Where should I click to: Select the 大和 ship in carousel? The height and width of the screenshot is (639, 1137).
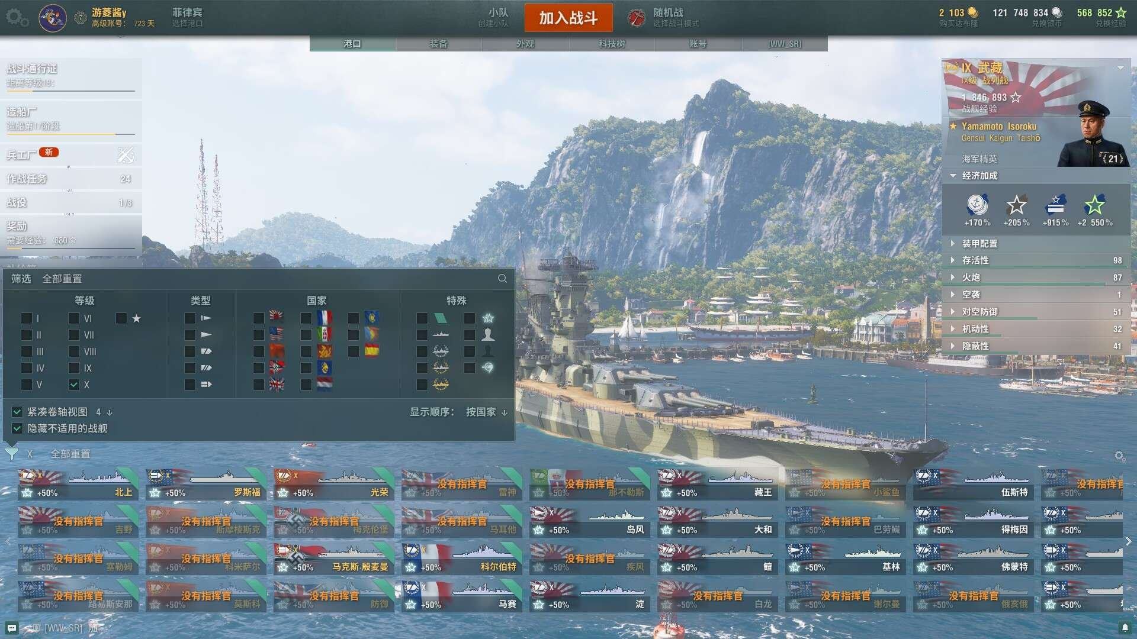click(718, 522)
